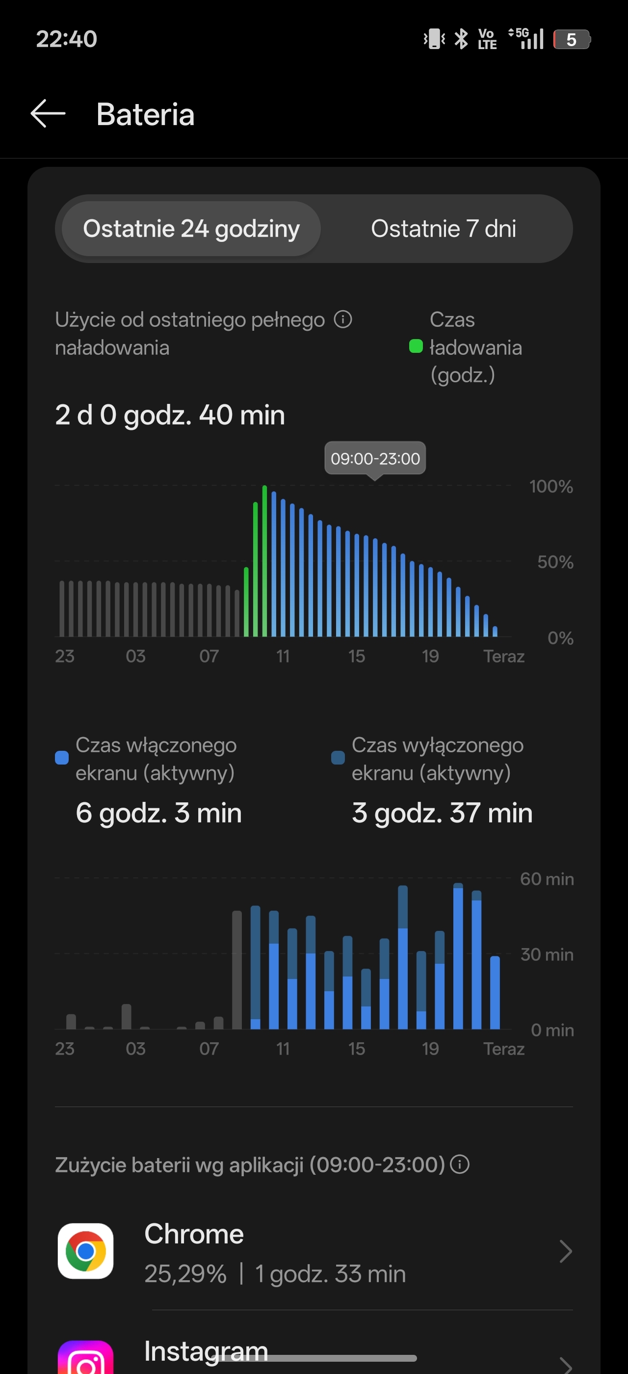Tap the back arrow next to Bateria
This screenshot has width=628, height=1374.
(48, 114)
